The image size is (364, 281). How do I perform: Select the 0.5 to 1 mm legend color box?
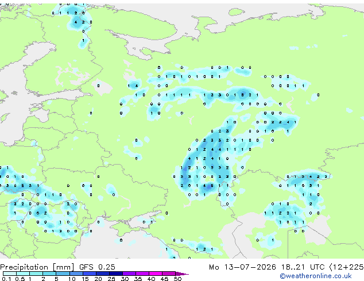[23, 274]
